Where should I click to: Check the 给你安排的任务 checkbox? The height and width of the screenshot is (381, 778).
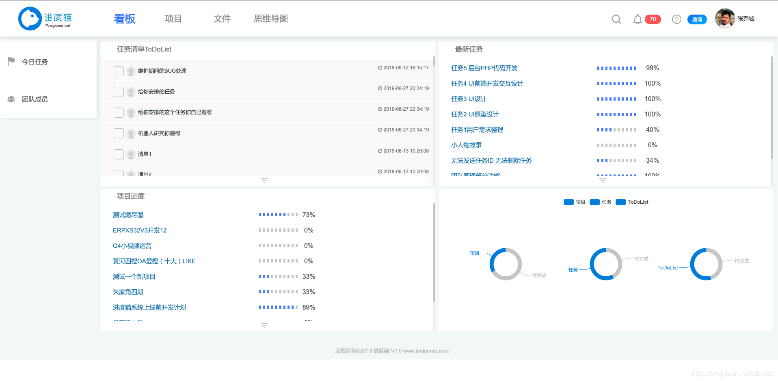click(118, 92)
